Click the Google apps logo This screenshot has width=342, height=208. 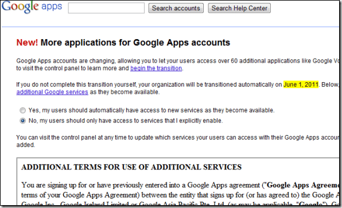(x=32, y=6)
